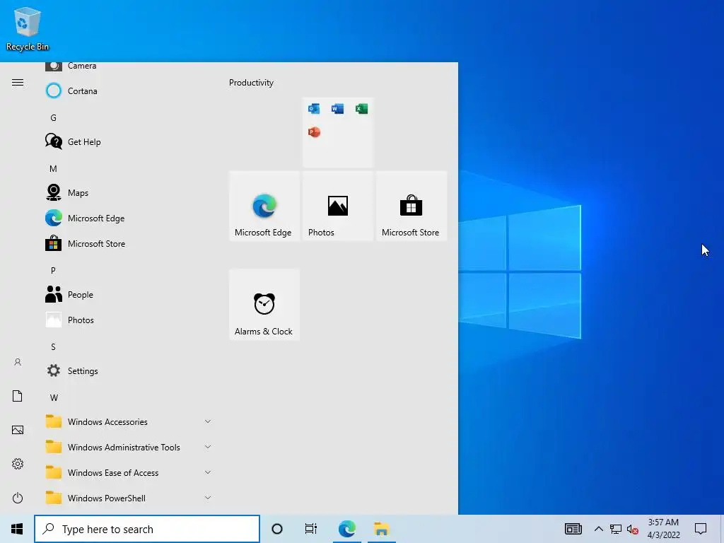Open user account icon in Start sidebar
The image size is (724, 543).
click(18, 362)
